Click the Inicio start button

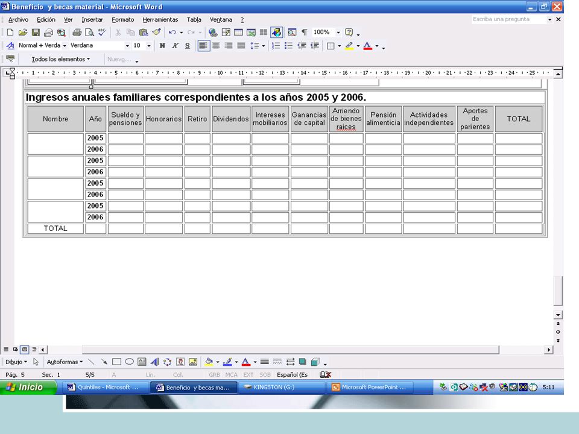point(28,387)
